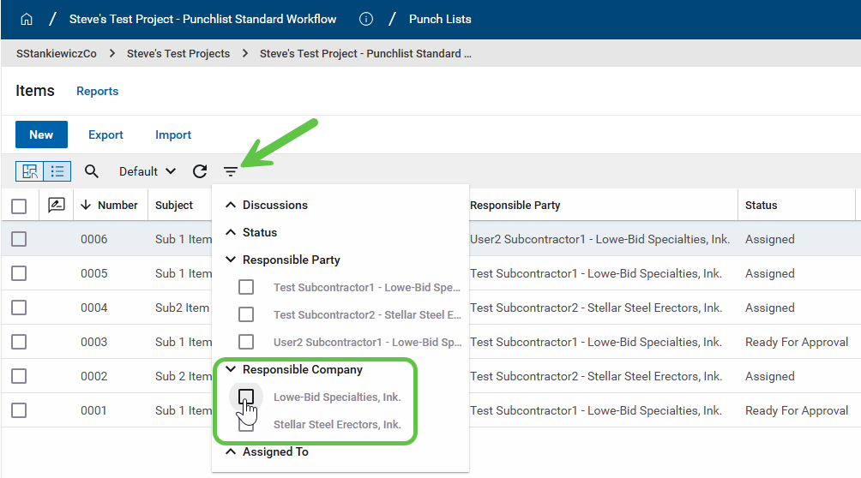This screenshot has height=478, width=861.
Task: Tick Test Subcontractor2 responsible party filter
Action: click(x=246, y=314)
